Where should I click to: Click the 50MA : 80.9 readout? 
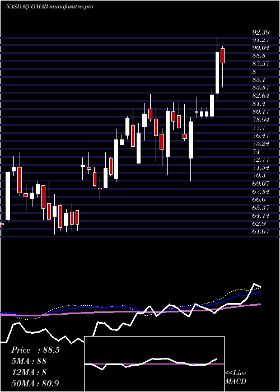point(35,383)
